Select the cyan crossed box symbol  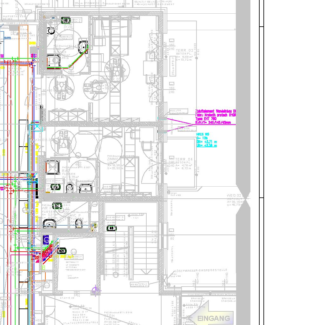tap(37, 128)
